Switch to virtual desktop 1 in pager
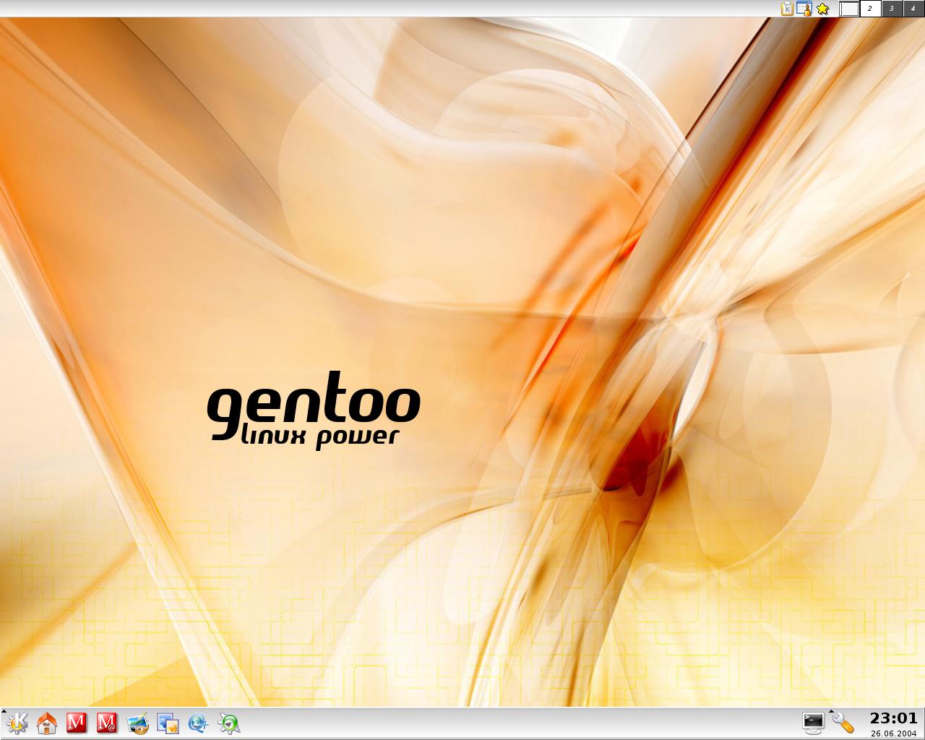Screen dimensions: 925x740 [849, 9]
